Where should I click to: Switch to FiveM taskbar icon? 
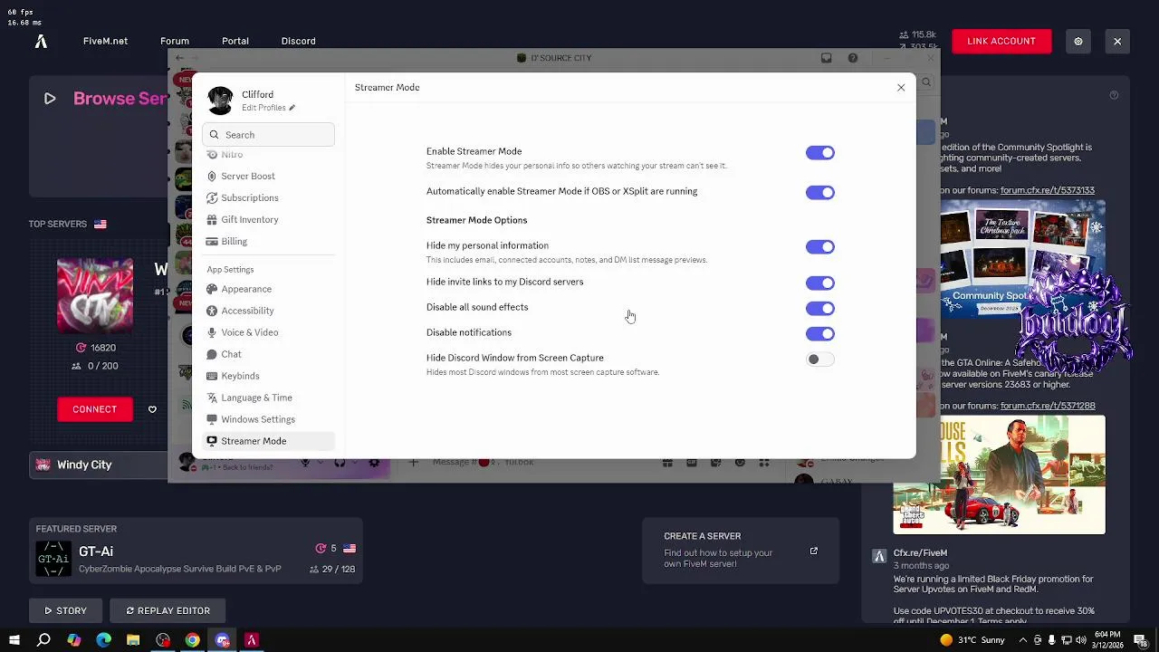[x=252, y=640]
